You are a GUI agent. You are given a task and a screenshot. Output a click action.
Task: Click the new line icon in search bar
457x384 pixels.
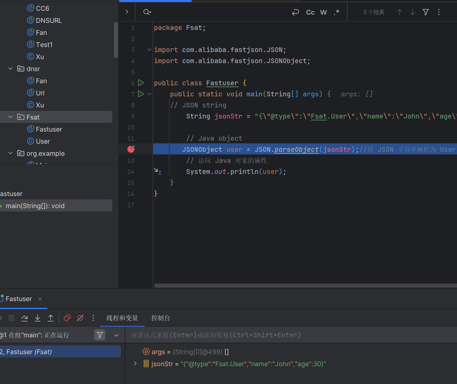(295, 12)
